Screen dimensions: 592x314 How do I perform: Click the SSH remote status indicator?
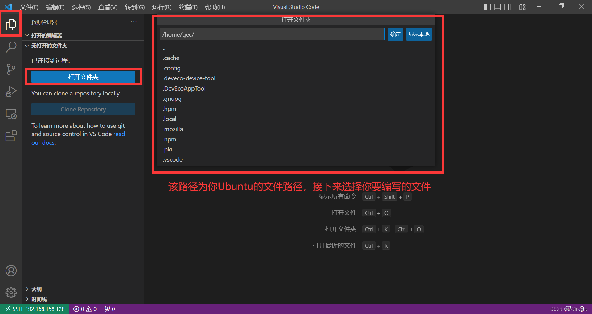click(35, 309)
